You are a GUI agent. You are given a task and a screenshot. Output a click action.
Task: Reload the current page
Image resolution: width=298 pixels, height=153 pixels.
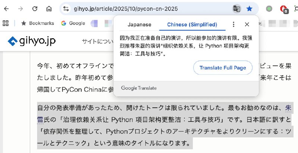coord(35,9)
